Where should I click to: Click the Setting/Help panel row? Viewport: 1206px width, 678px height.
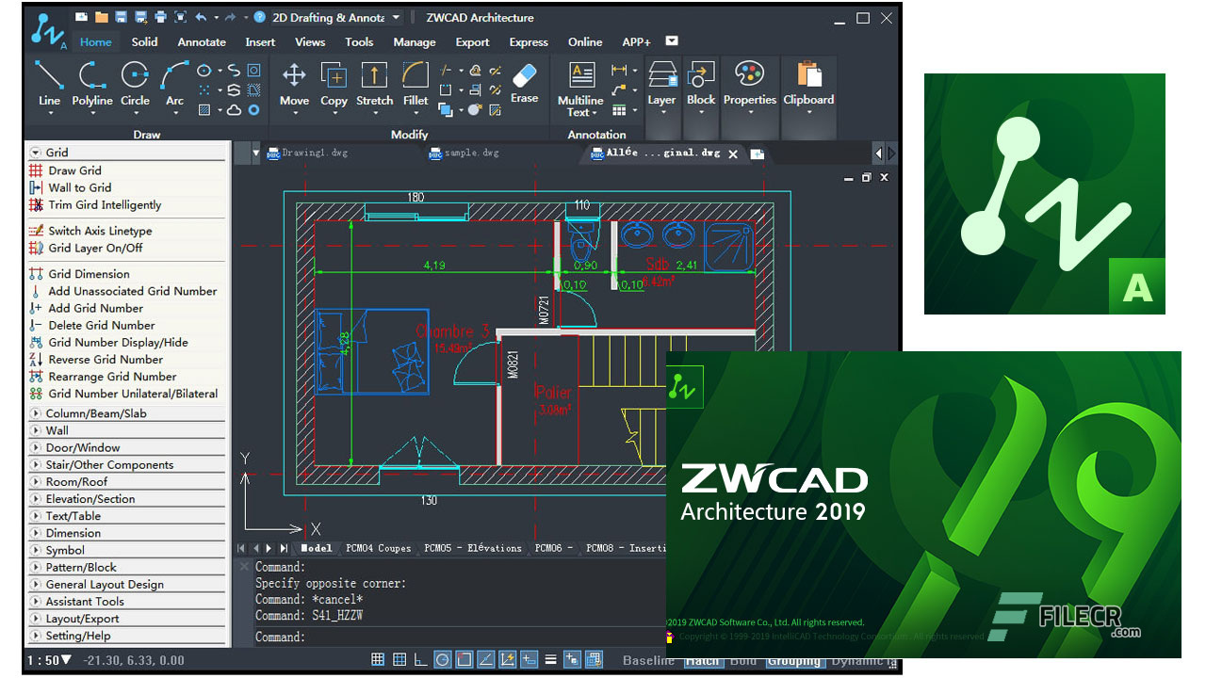pos(127,636)
